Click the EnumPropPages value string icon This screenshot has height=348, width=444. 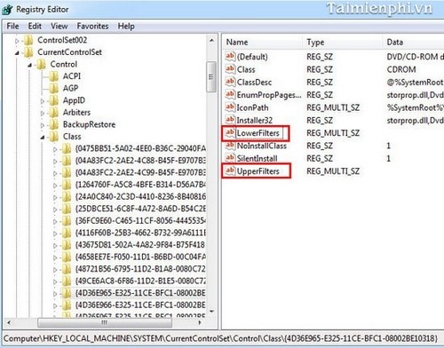230,94
